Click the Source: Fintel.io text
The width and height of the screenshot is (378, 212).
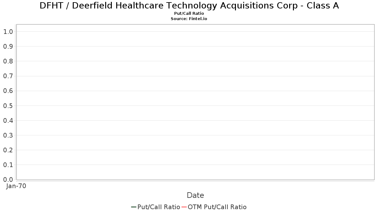pos(189,19)
